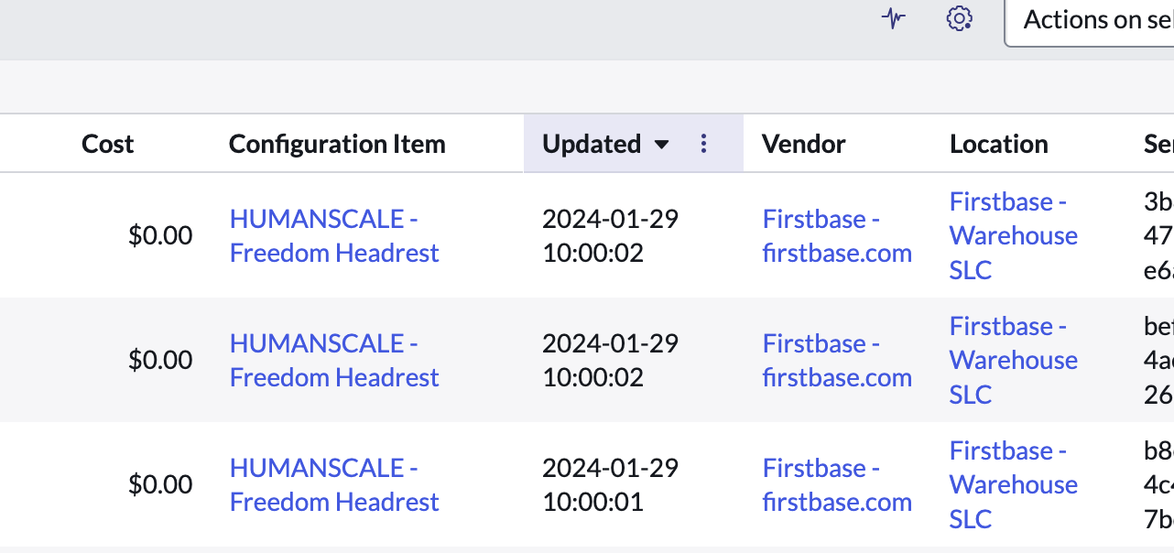1174x553 pixels.
Task: Open Firstbase - firstbase.com in the second row
Action: [837, 360]
